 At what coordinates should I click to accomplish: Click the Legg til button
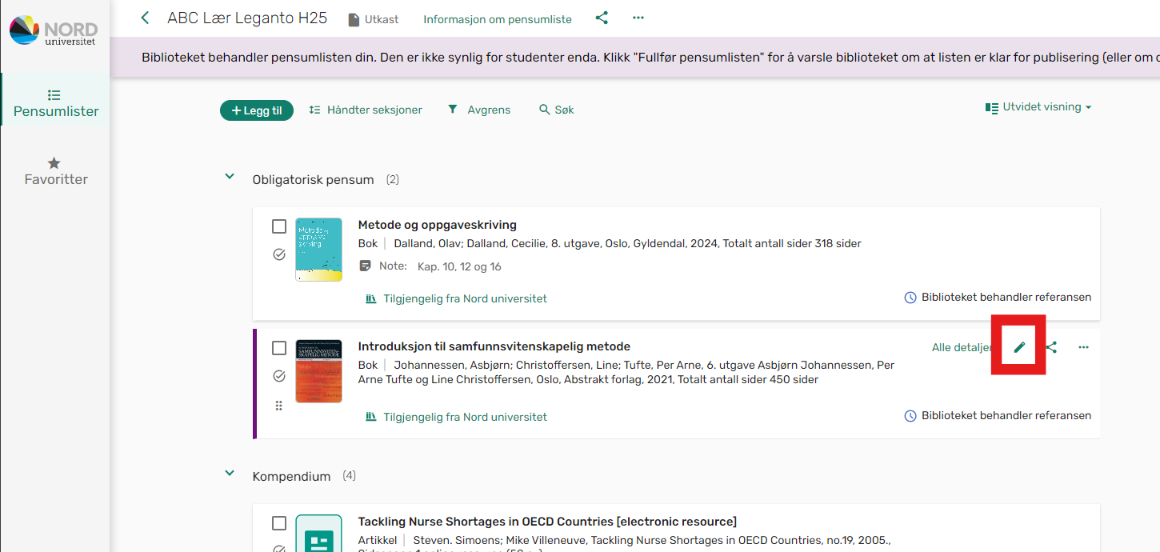coord(257,110)
